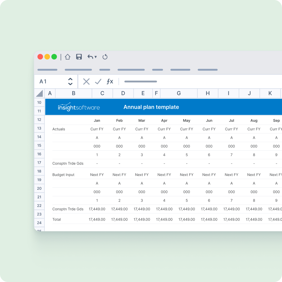The width and height of the screenshot is (282, 282).
Task: Click the Undo arrow icon
Action: (x=90, y=57)
